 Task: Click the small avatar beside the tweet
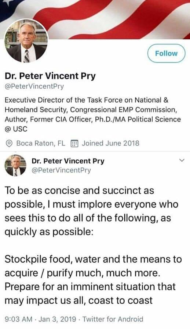pyautogui.click(x=15, y=165)
